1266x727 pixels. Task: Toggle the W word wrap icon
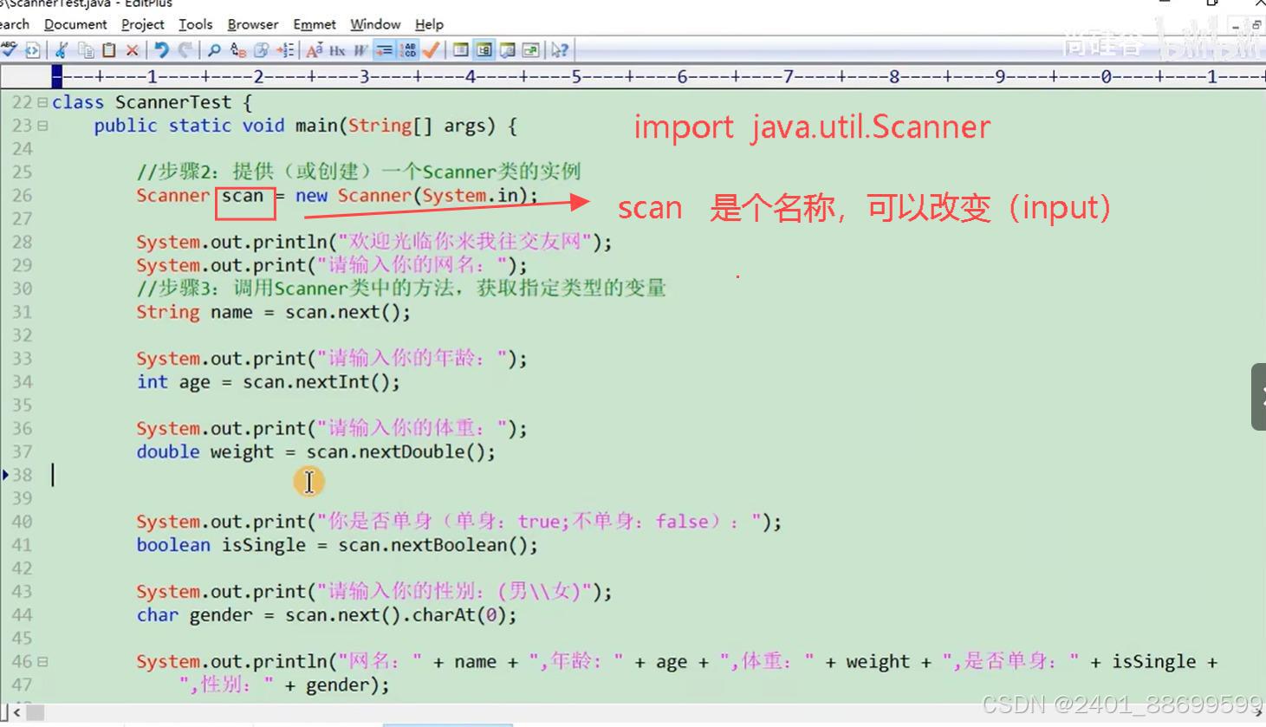pyautogui.click(x=360, y=50)
